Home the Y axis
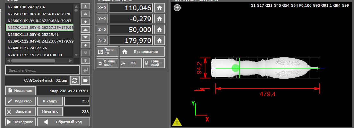The width and height of the screenshot is (354, 128). click(160, 19)
